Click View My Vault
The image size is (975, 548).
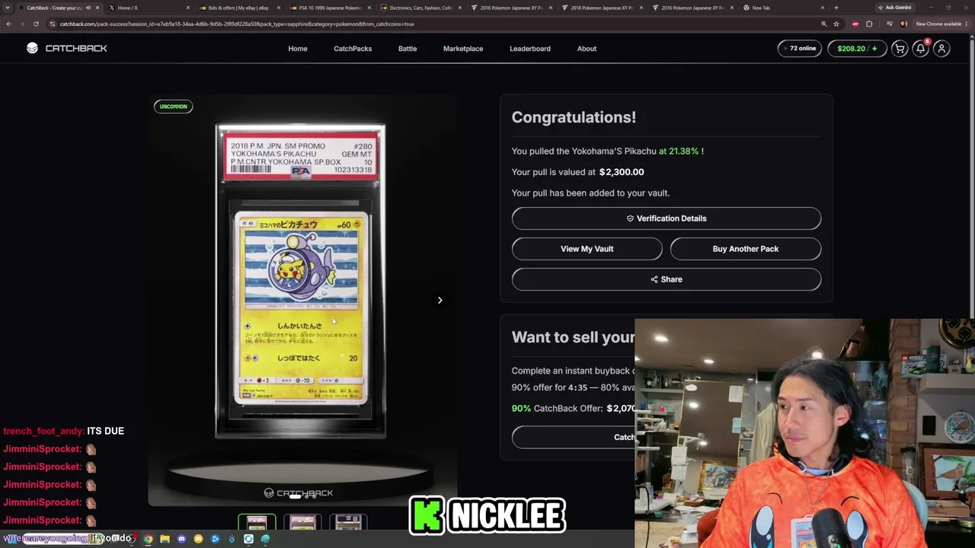587,249
